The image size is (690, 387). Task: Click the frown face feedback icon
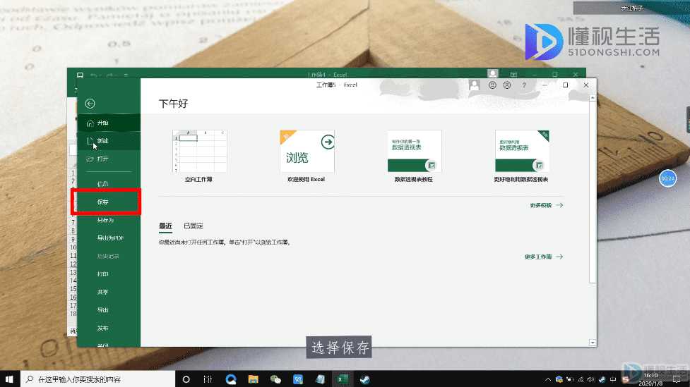[x=507, y=85]
